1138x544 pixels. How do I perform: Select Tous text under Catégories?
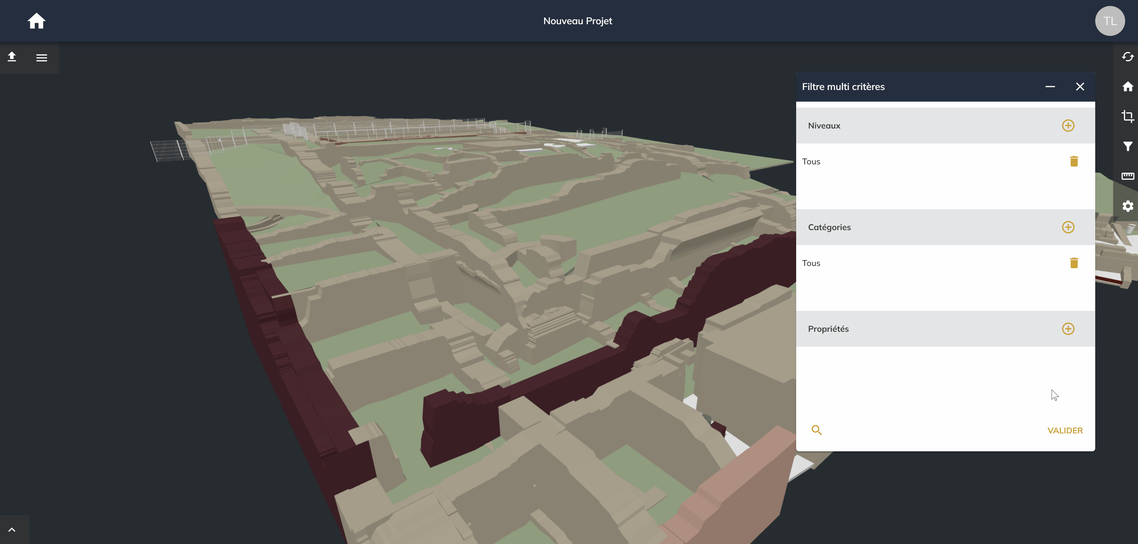click(x=811, y=263)
